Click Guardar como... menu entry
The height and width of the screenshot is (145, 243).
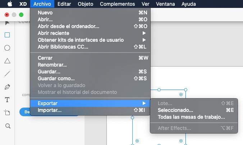tap(56, 78)
